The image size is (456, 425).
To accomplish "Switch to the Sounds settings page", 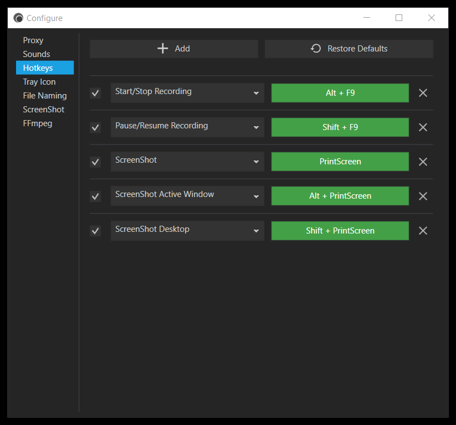I will pyautogui.click(x=37, y=54).
